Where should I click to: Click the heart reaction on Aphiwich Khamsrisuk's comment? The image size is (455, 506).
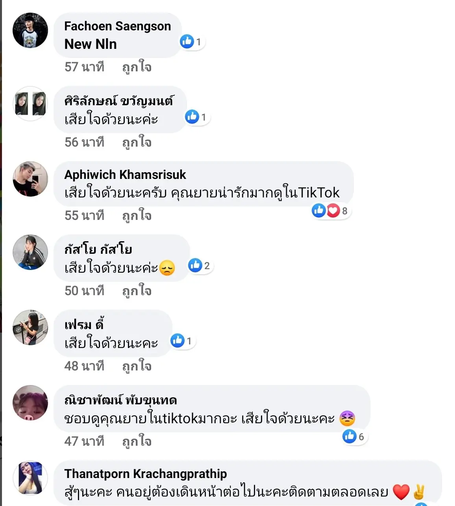333,211
